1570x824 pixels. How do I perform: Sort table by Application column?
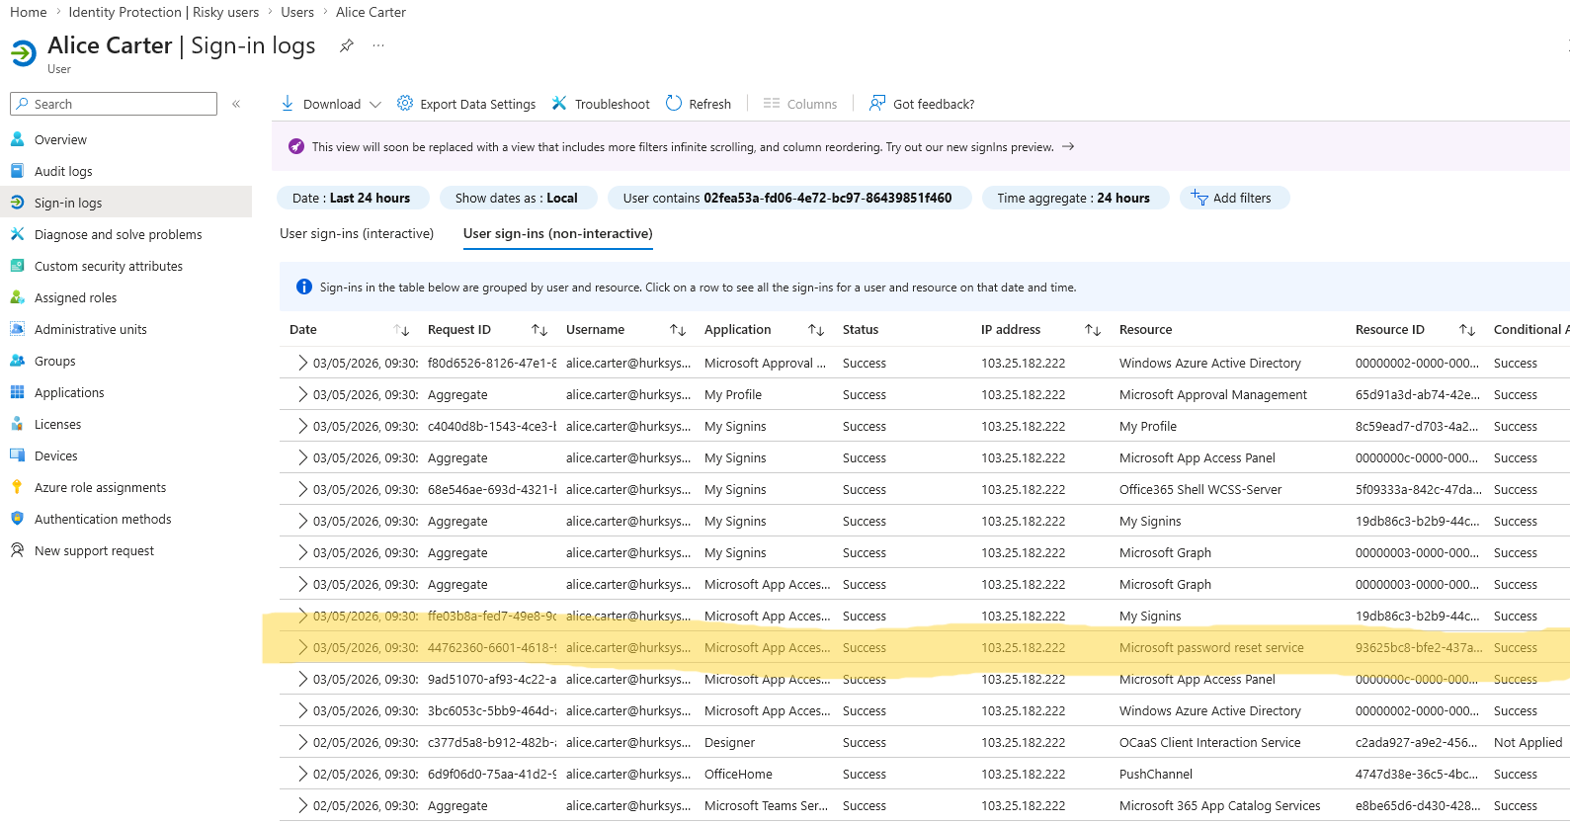coord(816,330)
